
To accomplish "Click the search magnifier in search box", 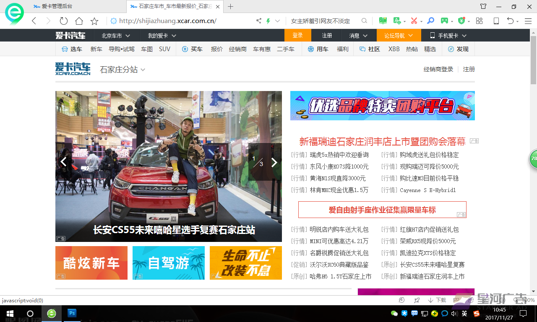I will [364, 21].
